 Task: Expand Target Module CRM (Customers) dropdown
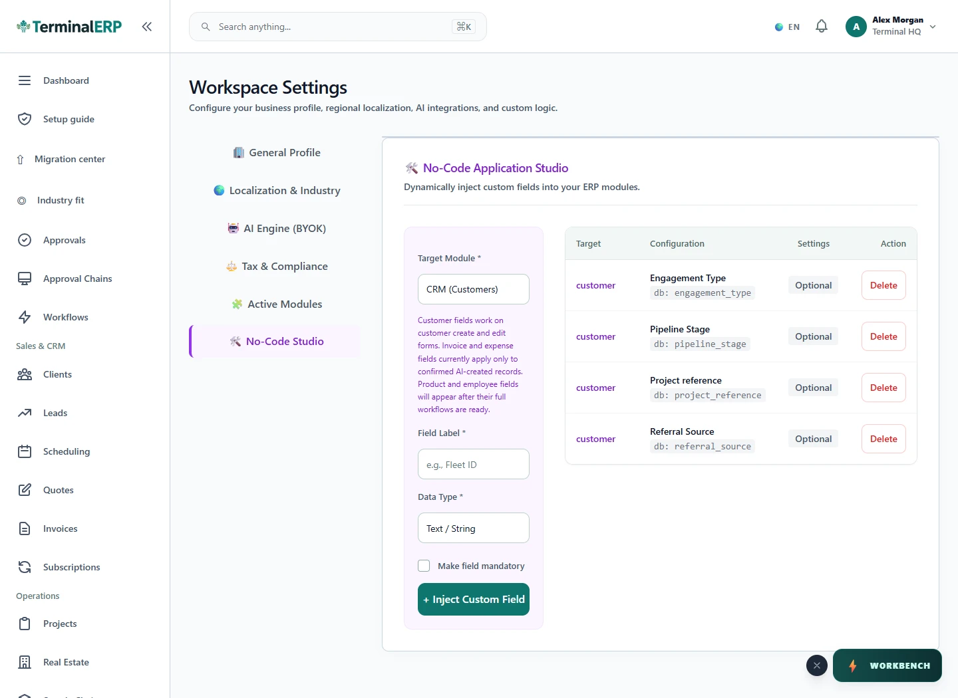point(474,289)
